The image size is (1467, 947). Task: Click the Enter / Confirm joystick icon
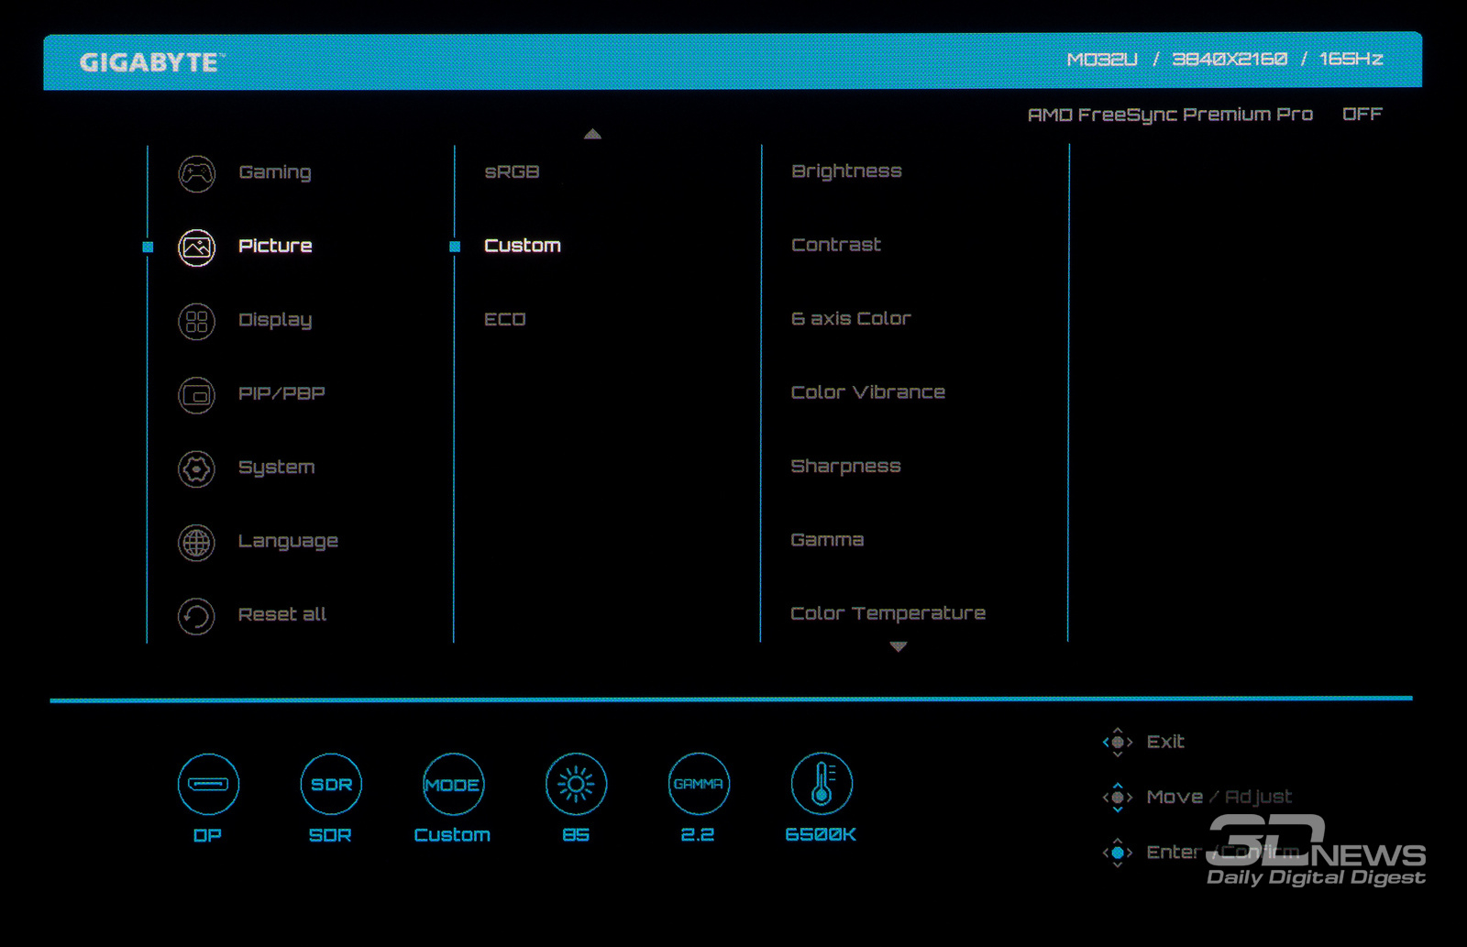[x=1118, y=853]
